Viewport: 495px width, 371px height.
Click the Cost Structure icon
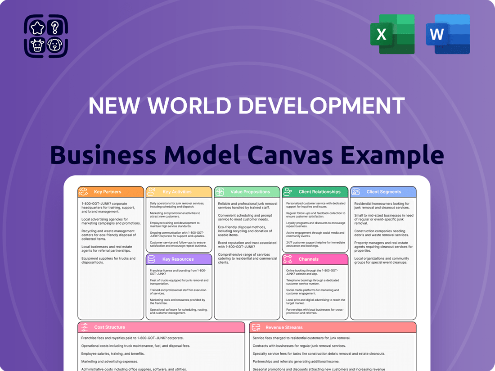pyautogui.click(x=84, y=327)
